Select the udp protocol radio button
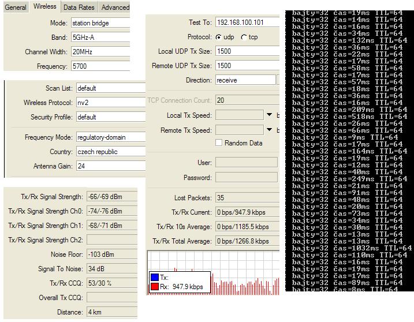 coord(218,37)
